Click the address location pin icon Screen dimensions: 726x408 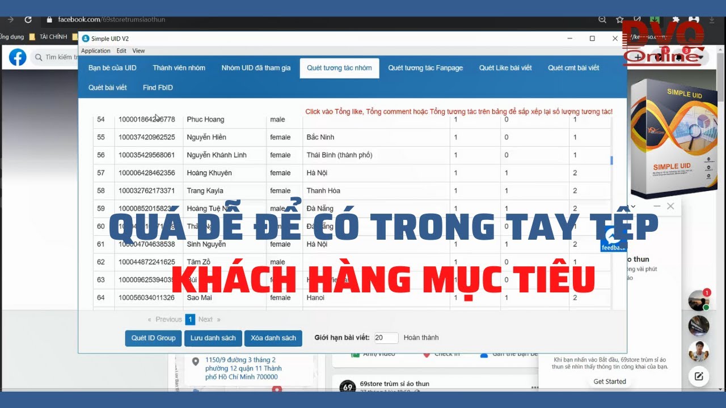196,362
